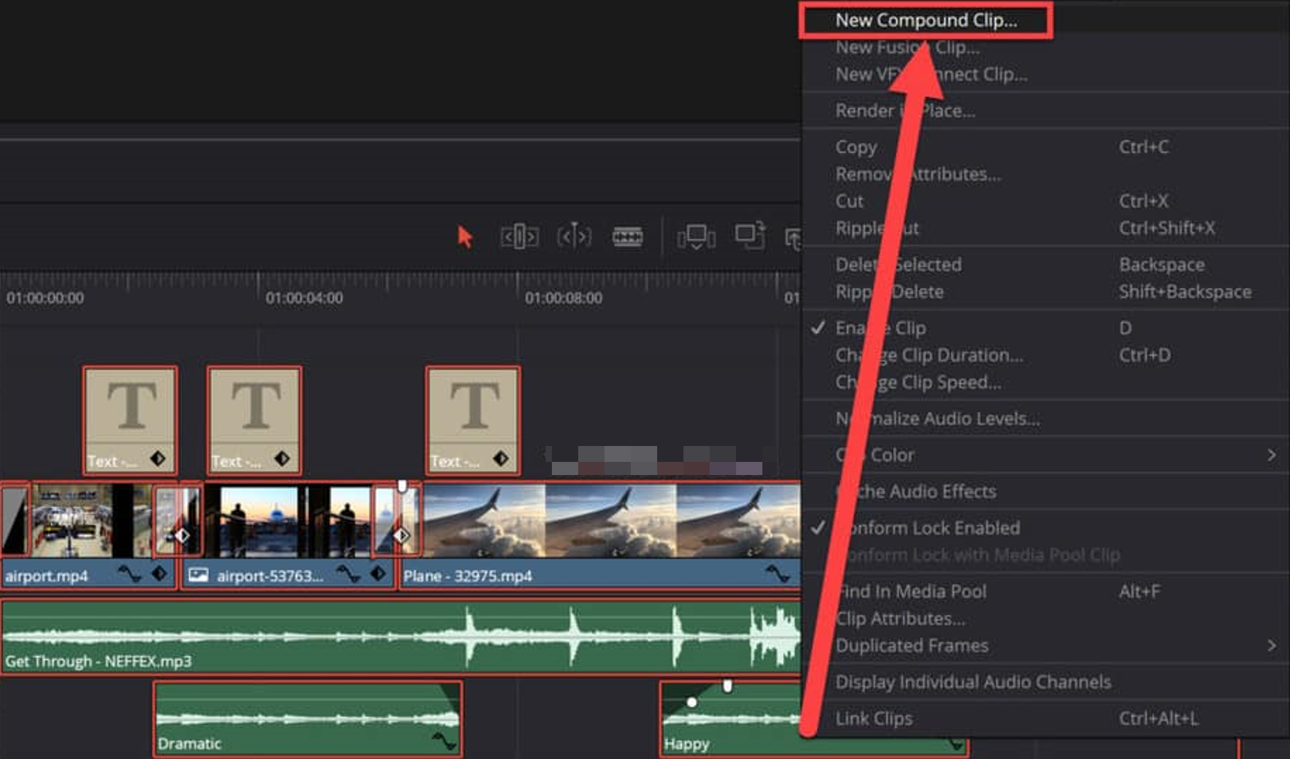Click the Link Clips menu entry
This screenshot has width=1290, height=759.
click(x=874, y=718)
